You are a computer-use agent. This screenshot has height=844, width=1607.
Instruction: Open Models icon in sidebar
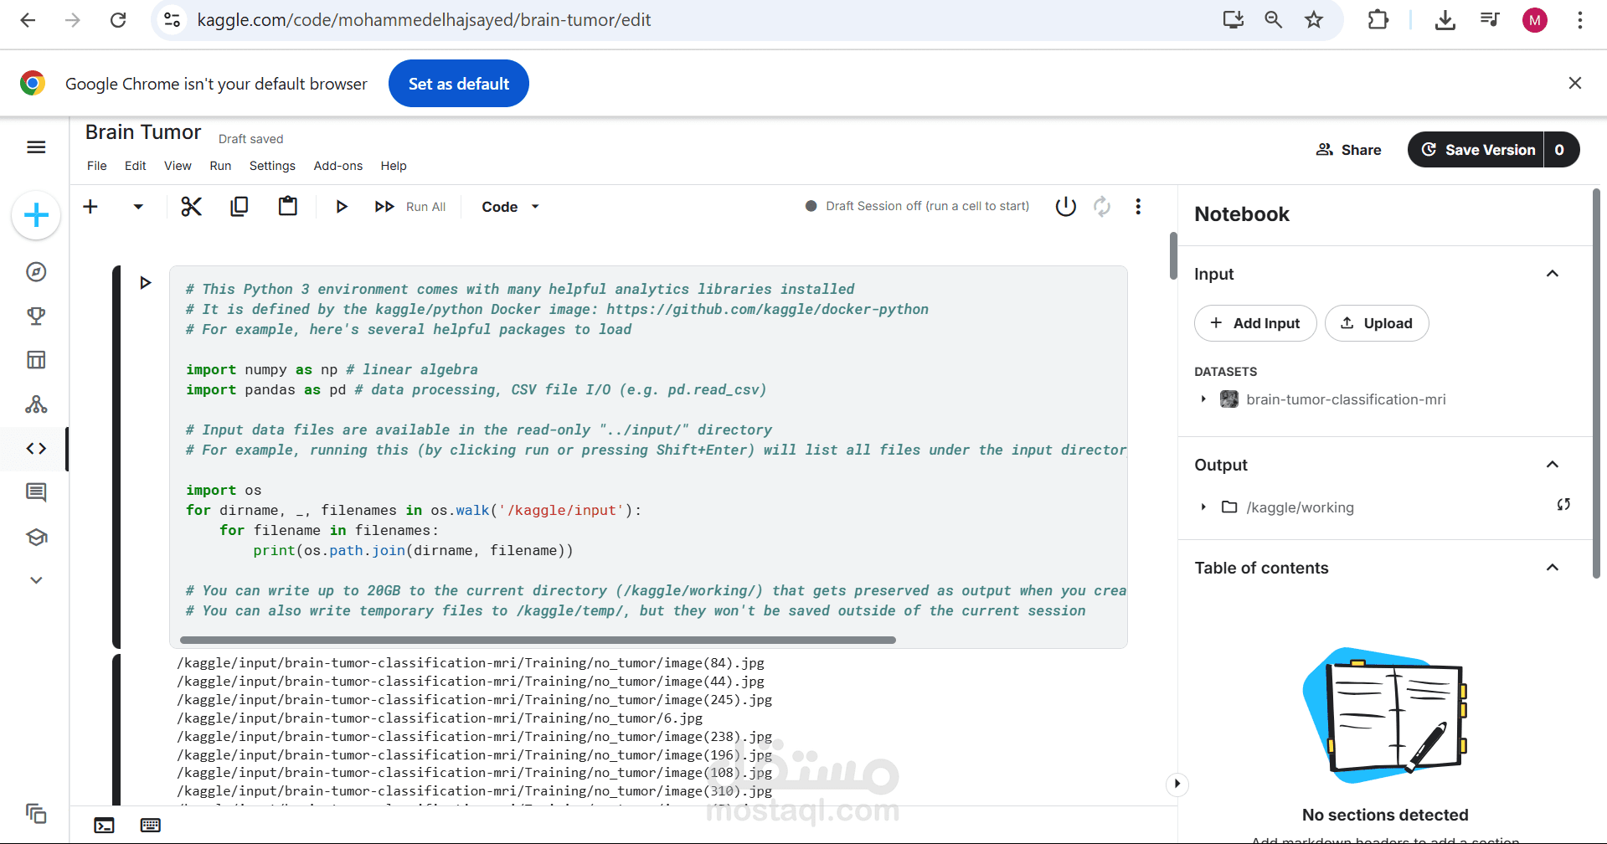coord(36,404)
